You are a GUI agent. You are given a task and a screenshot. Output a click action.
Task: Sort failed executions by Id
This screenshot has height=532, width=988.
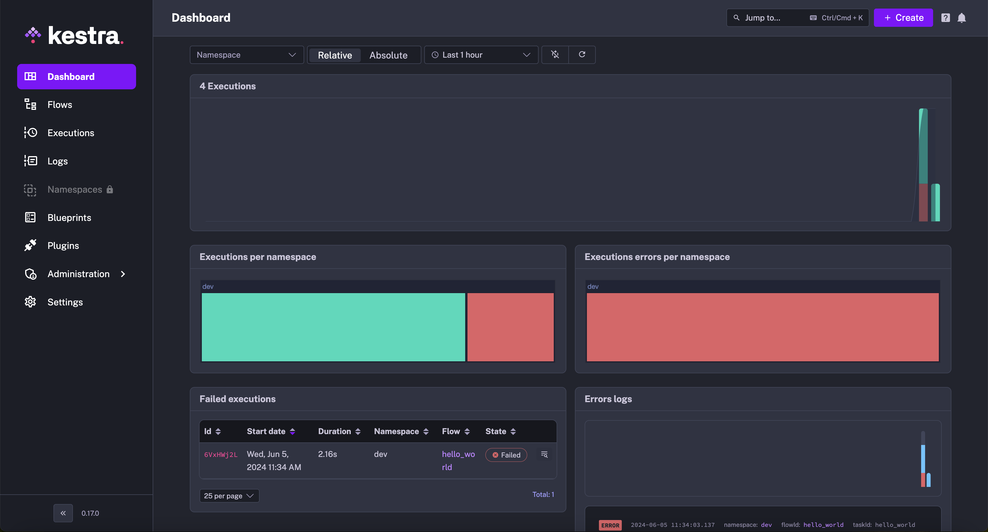pos(218,431)
